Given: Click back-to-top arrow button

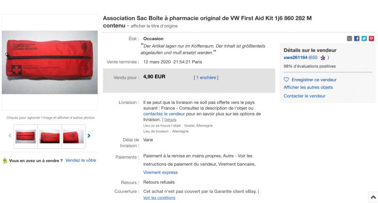Looking at the screenshot, I should [x=373, y=197].
